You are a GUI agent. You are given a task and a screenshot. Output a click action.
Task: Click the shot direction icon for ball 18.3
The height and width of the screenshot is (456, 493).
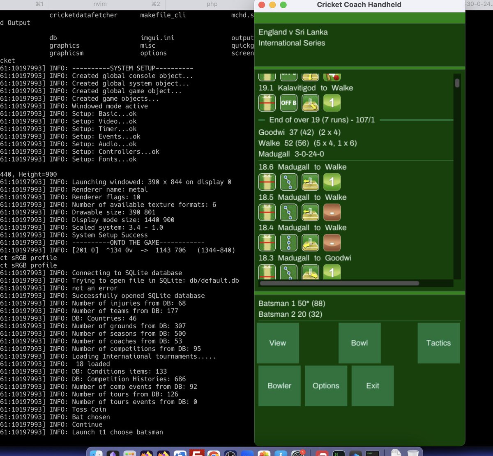310,272
